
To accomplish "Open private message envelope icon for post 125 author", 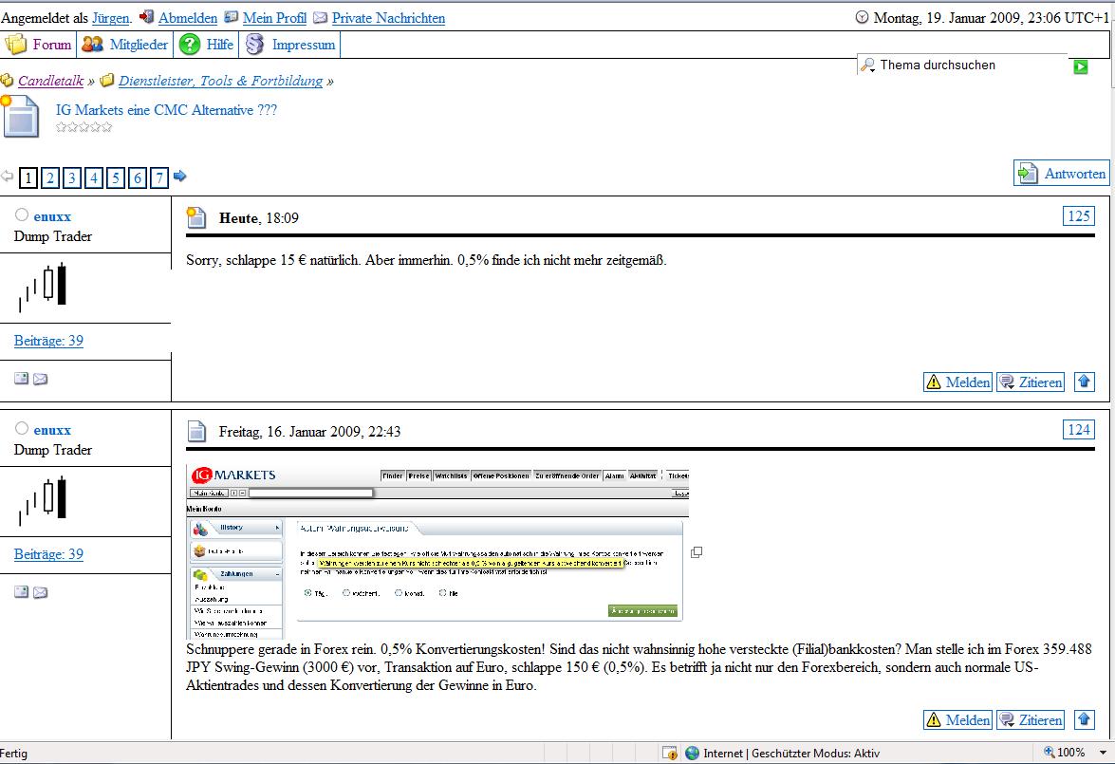I will pos(41,379).
